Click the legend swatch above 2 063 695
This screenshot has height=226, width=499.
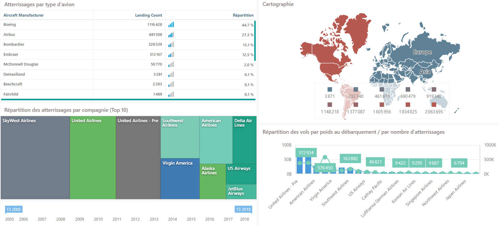[x=434, y=105]
